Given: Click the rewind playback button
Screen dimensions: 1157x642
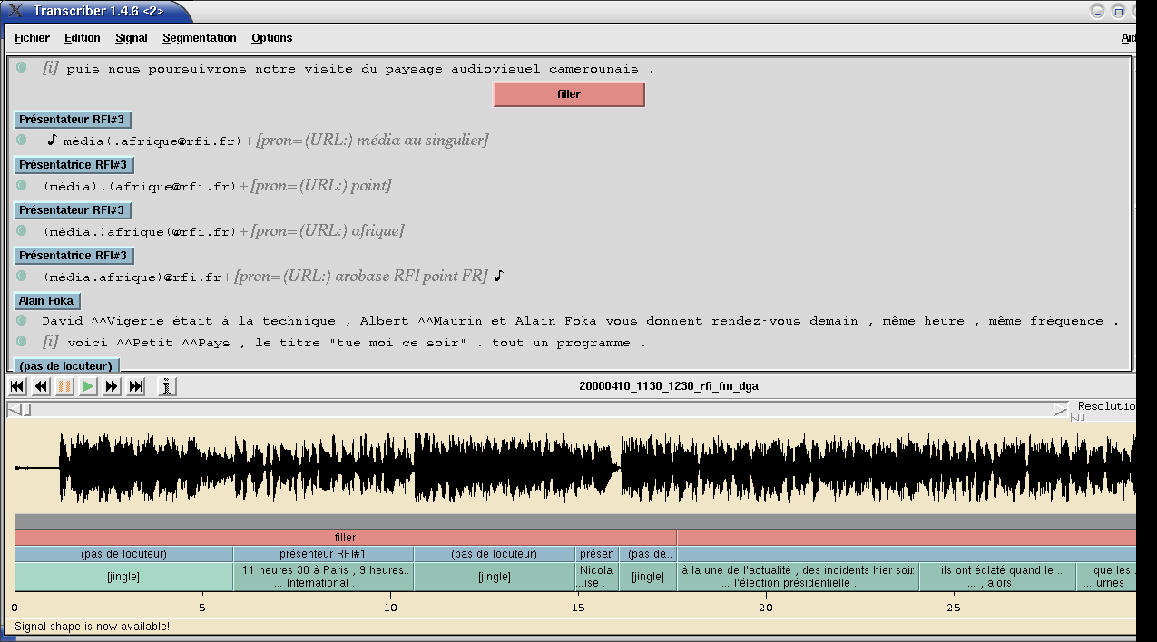Looking at the screenshot, I should coord(41,387).
